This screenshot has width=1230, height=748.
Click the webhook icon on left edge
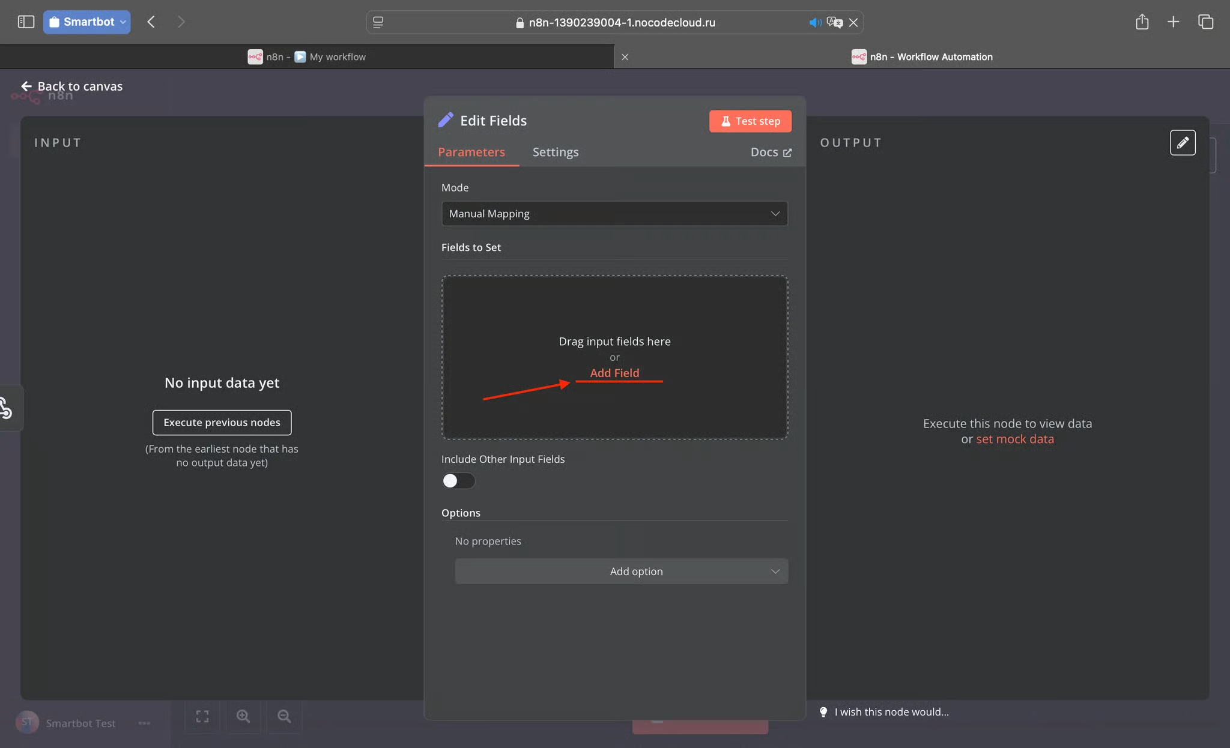(x=5, y=408)
